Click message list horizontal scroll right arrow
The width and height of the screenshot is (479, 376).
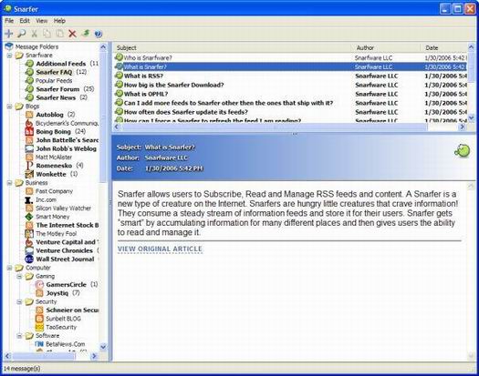pos(463,127)
